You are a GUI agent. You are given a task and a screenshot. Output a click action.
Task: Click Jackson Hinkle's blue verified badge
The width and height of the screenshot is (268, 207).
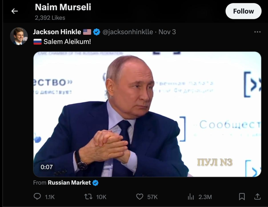(x=97, y=32)
